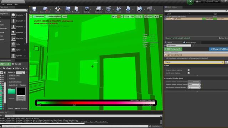Select the rotate gizmo in viewport
The image size is (228, 128).
[115, 17]
